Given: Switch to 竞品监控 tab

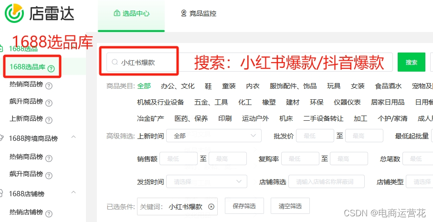Looking at the screenshot, I should [x=199, y=13].
